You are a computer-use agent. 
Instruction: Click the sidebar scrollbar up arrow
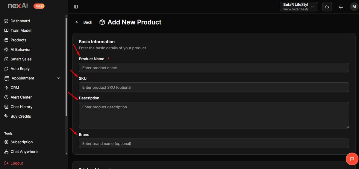coord(66,16)
